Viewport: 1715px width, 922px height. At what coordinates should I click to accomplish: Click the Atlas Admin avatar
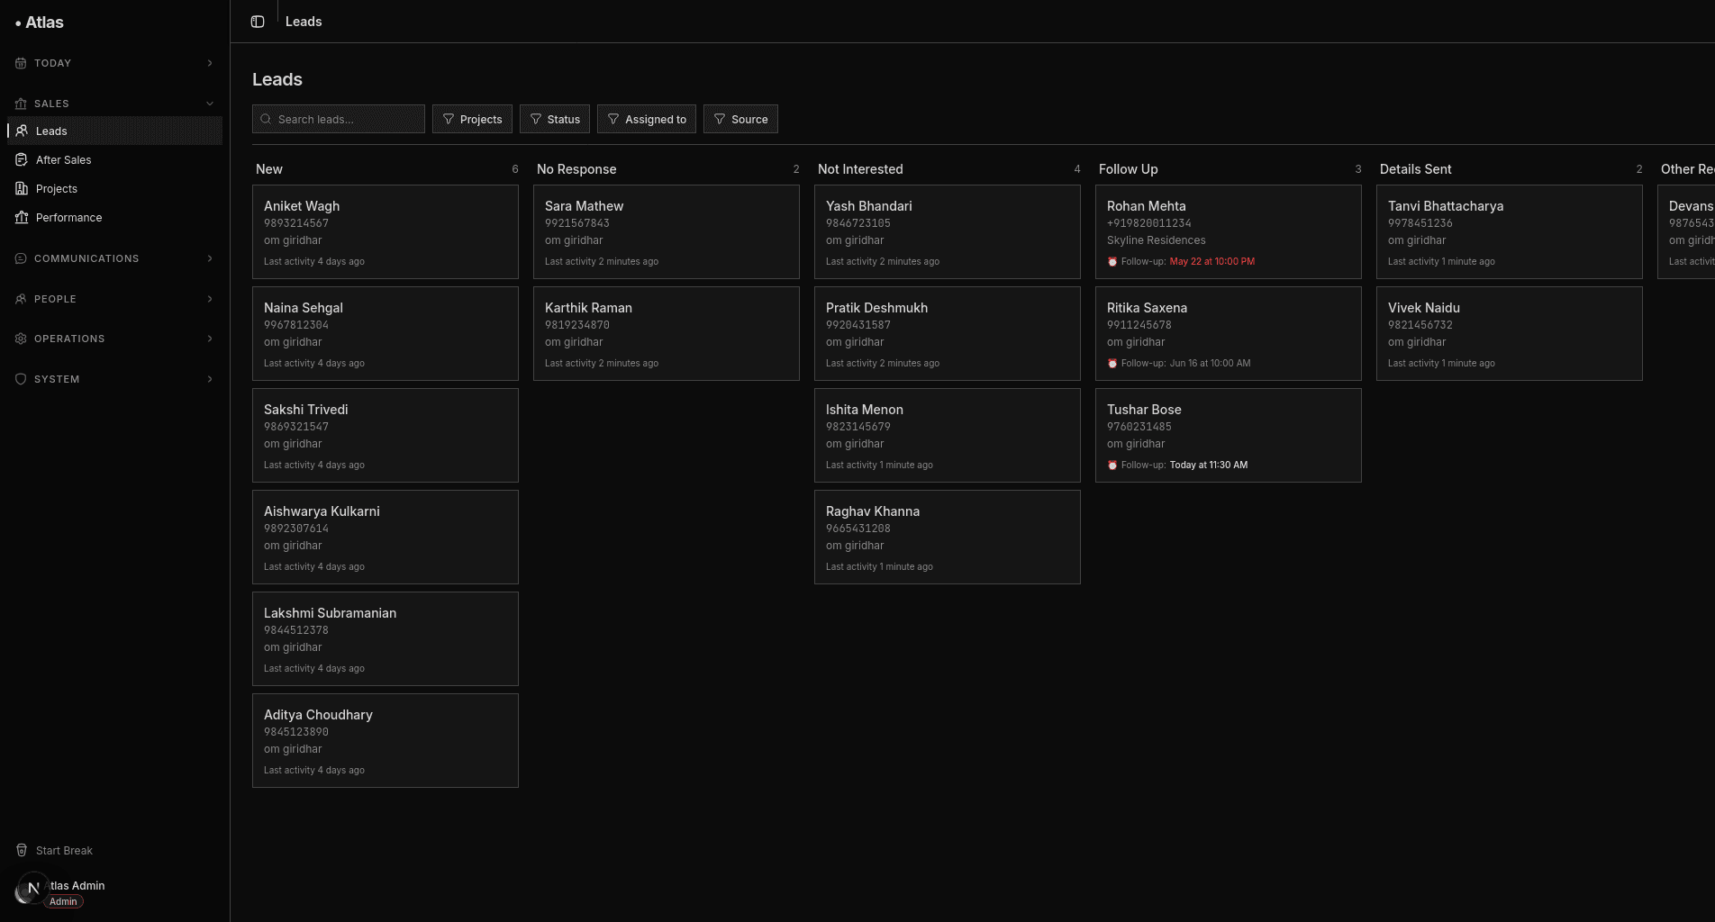coord(30,890)
